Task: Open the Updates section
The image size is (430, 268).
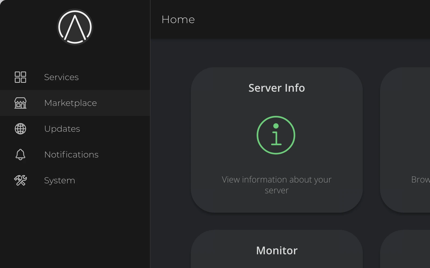Action: point(62,129)
